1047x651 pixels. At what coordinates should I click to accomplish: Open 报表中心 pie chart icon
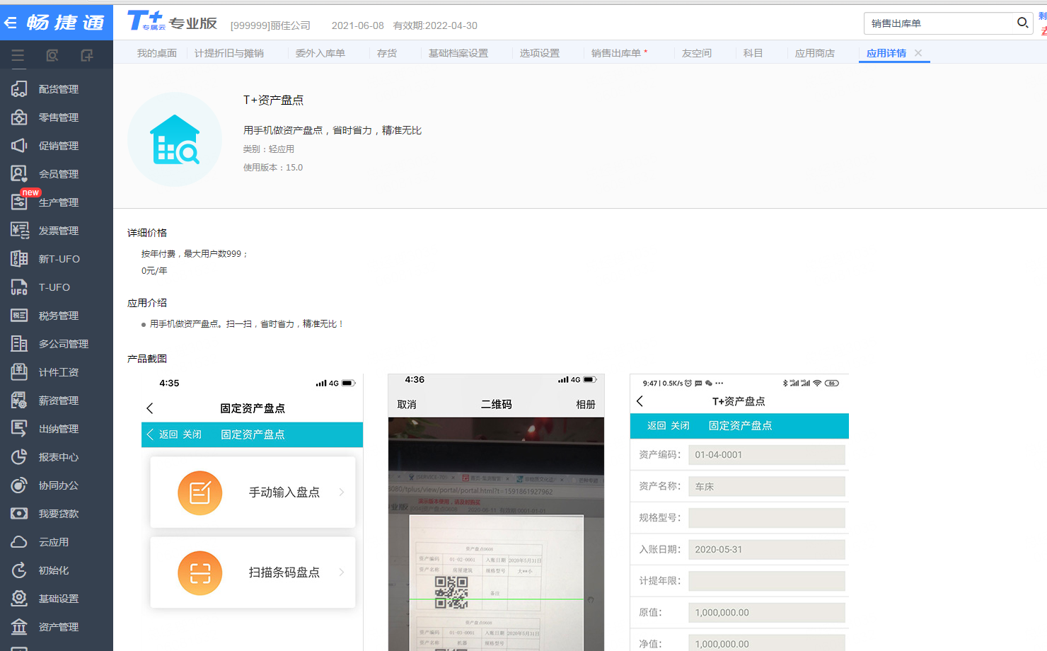pyautogui.click(x=19, y=457)
